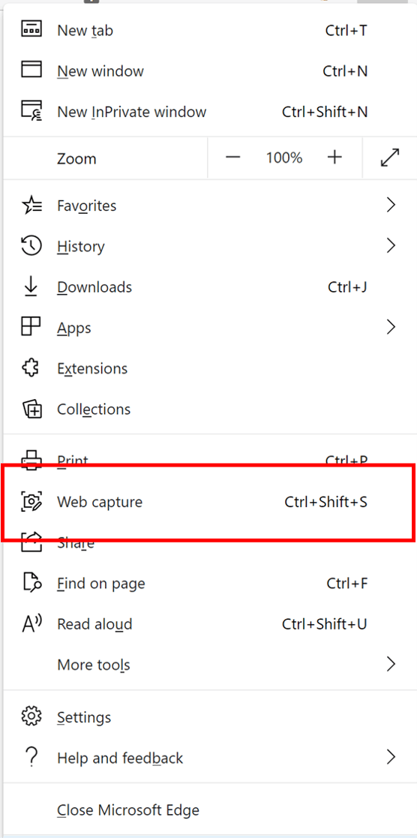417x838 pixels.
Task: Click the Collections icon
Action: coord(31,409)
